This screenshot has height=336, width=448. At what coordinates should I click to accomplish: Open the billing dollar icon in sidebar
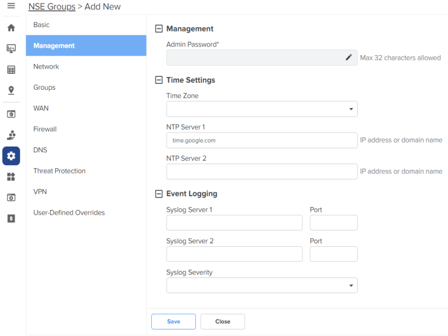click(11, 219)
